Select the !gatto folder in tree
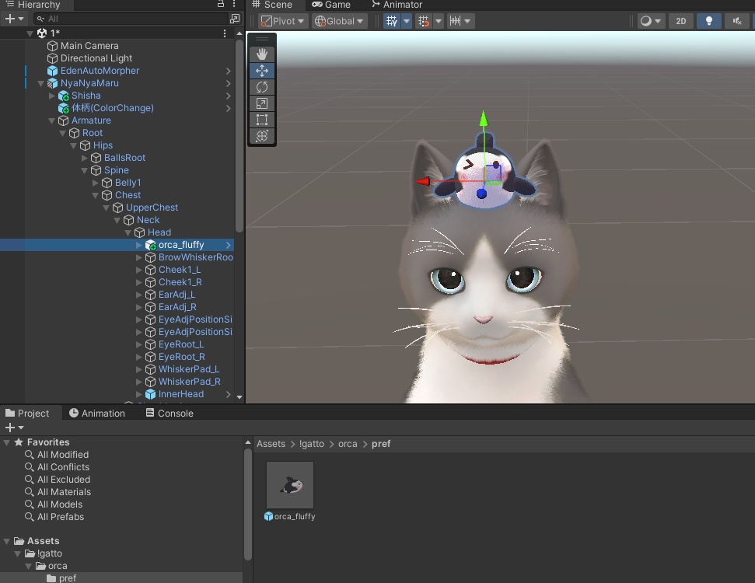 click(49, 553)
